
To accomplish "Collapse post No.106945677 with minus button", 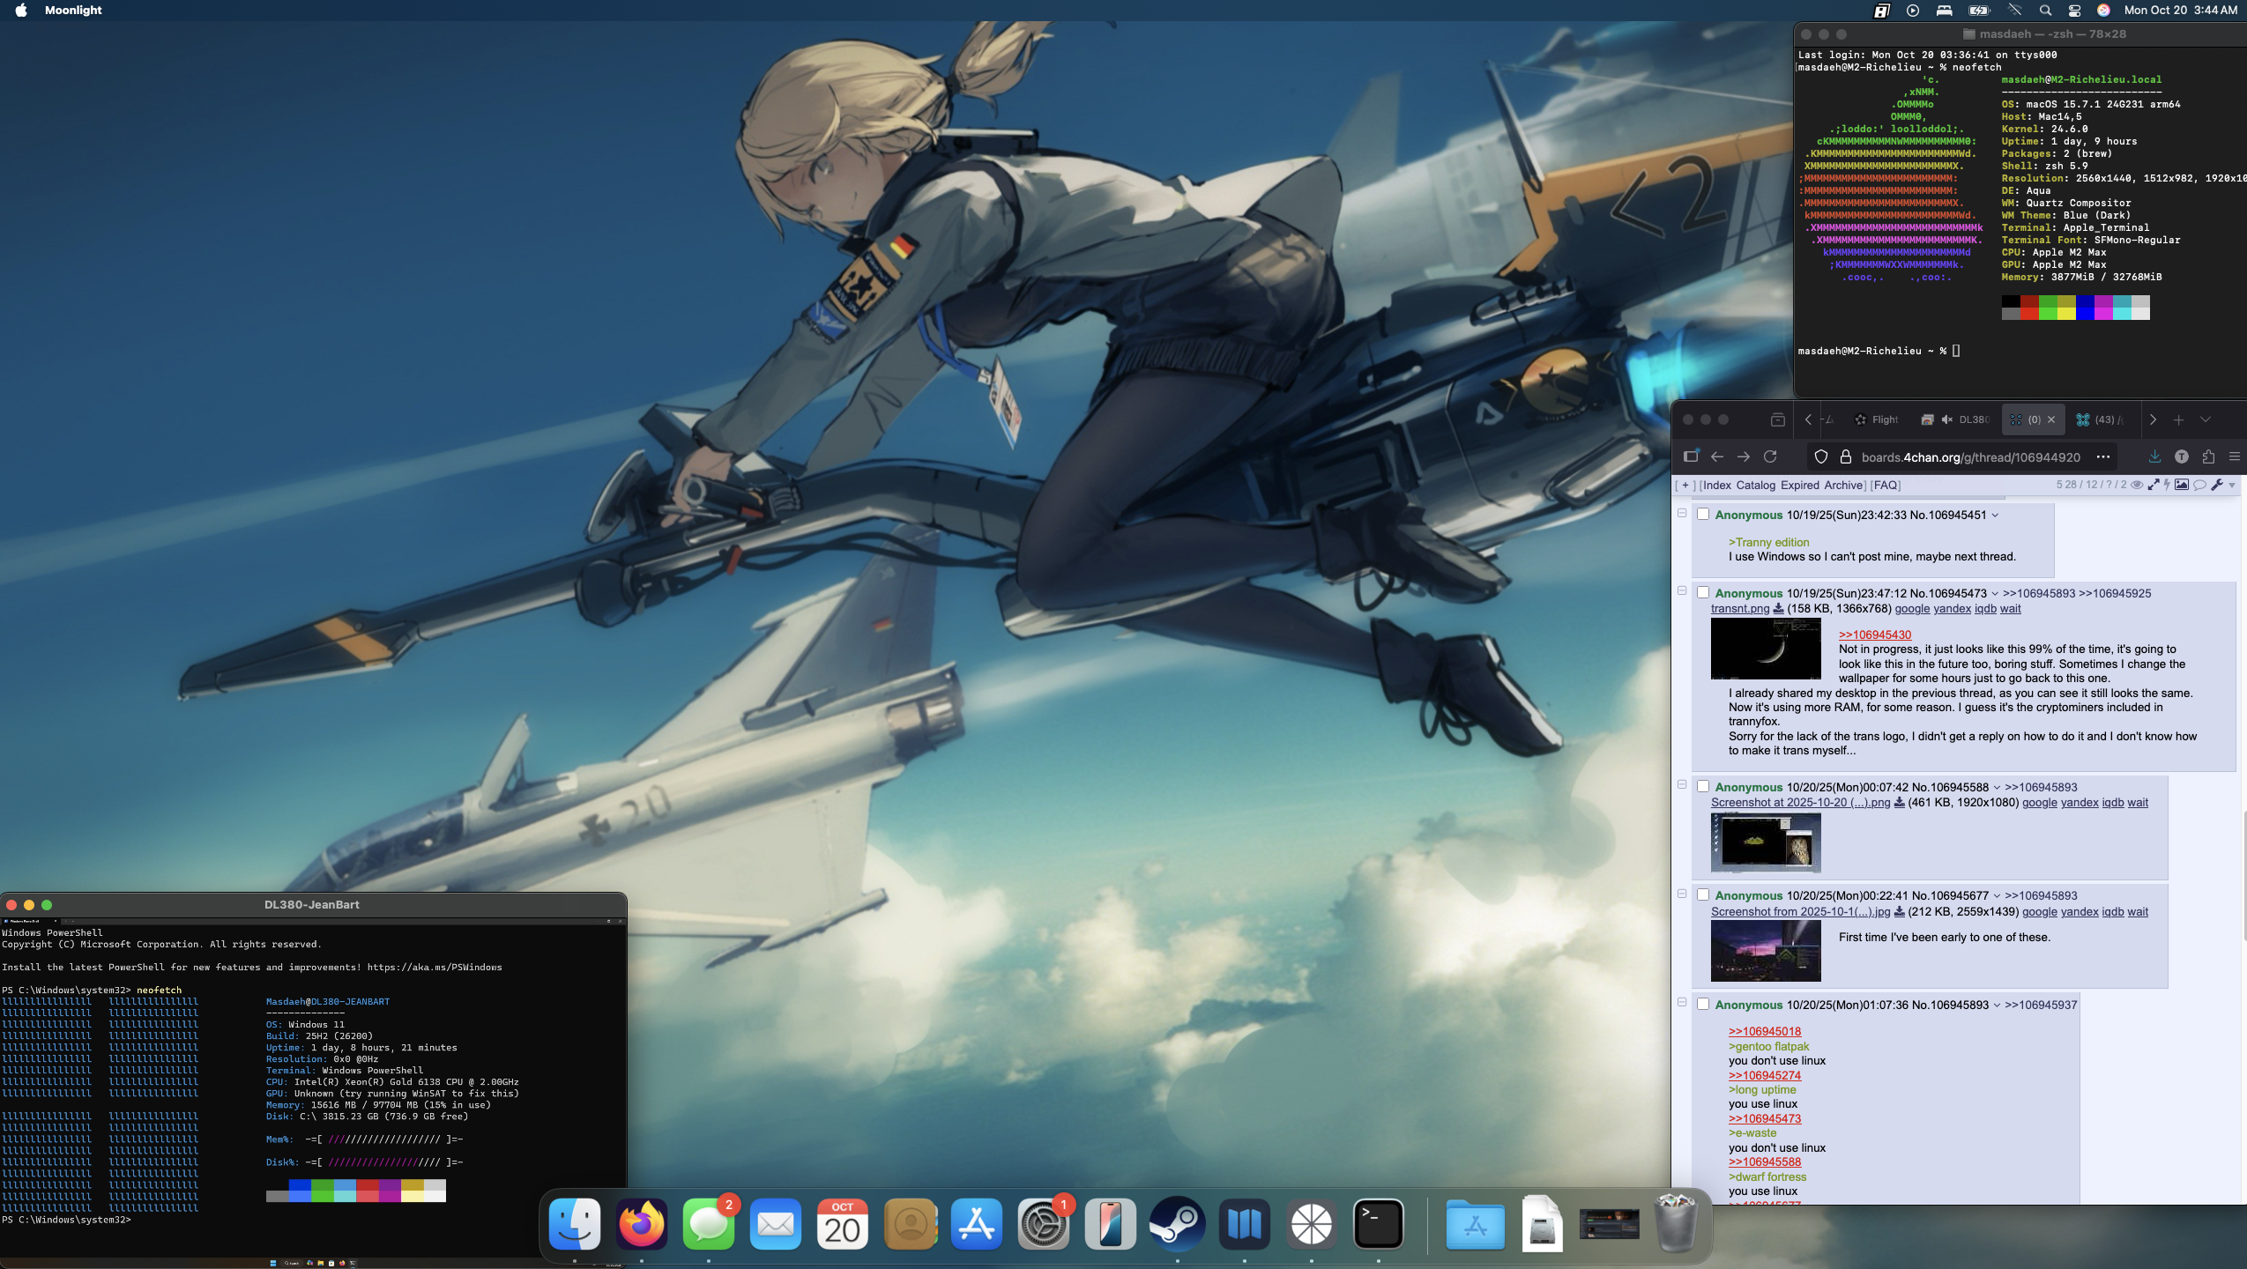I will (1682, 894).
